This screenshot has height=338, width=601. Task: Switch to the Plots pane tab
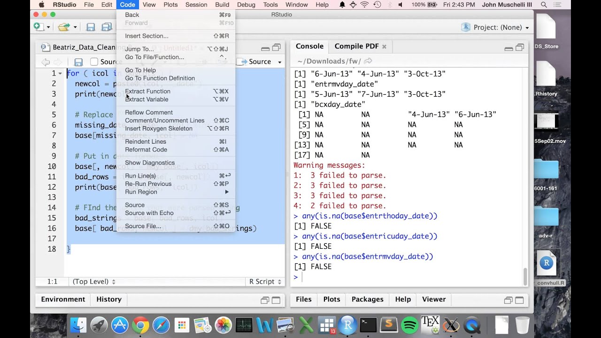(x=331, y=299)
